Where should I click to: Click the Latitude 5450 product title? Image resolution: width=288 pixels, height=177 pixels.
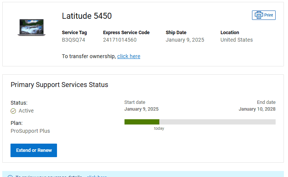coord(87,16)
